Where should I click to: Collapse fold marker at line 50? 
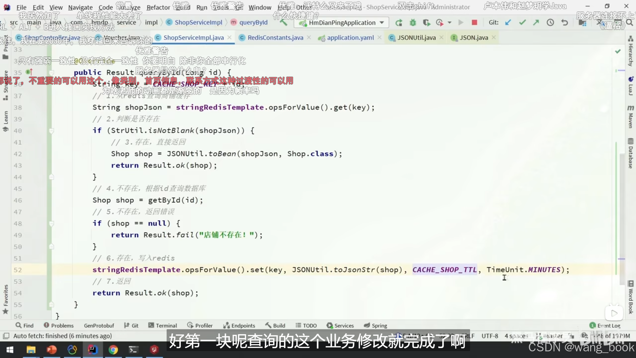52,247
